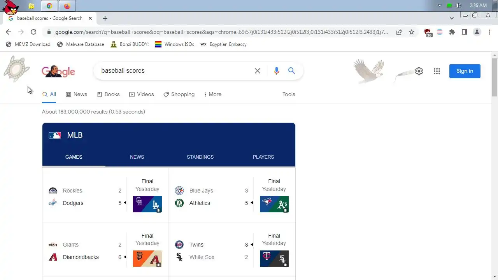Viewport: 498px width, 280px height.
Task: Click the MLB logo in header
Action: click(55, 135)
